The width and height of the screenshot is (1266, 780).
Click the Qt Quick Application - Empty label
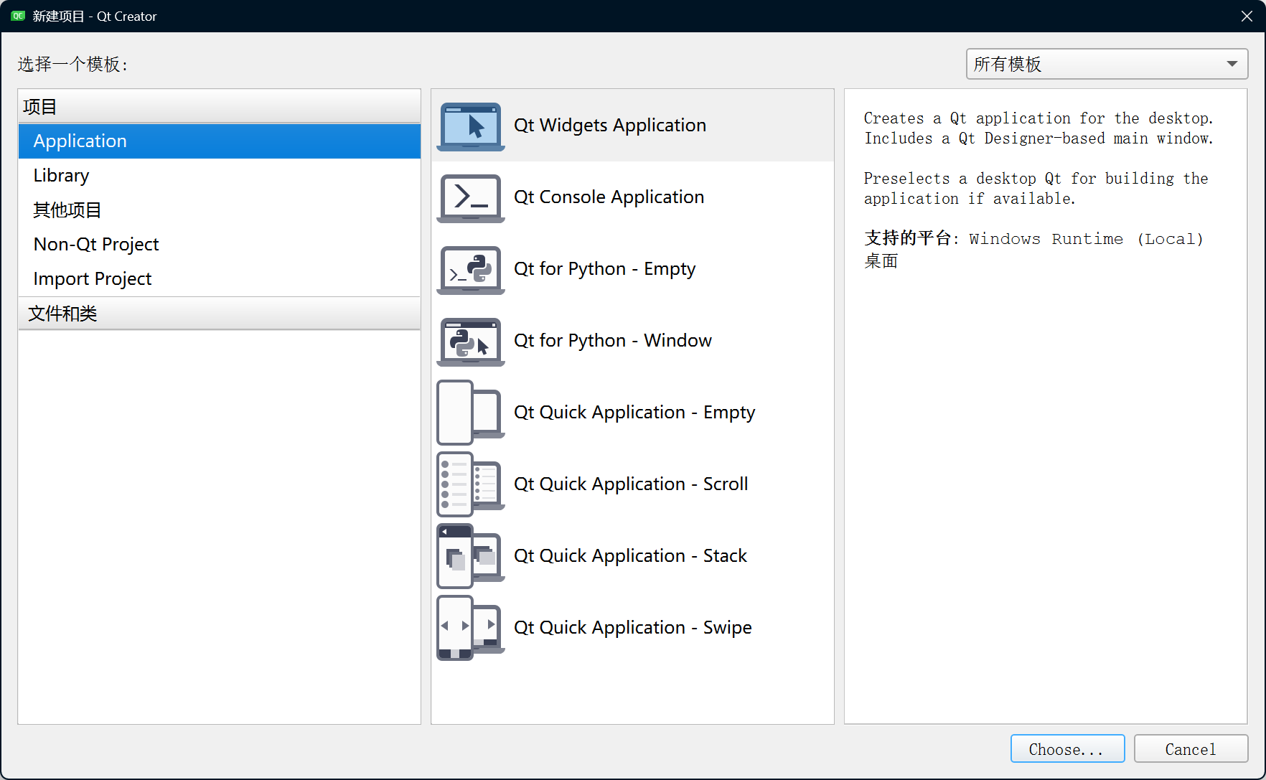pyautogui.click(x=634, y=413)
